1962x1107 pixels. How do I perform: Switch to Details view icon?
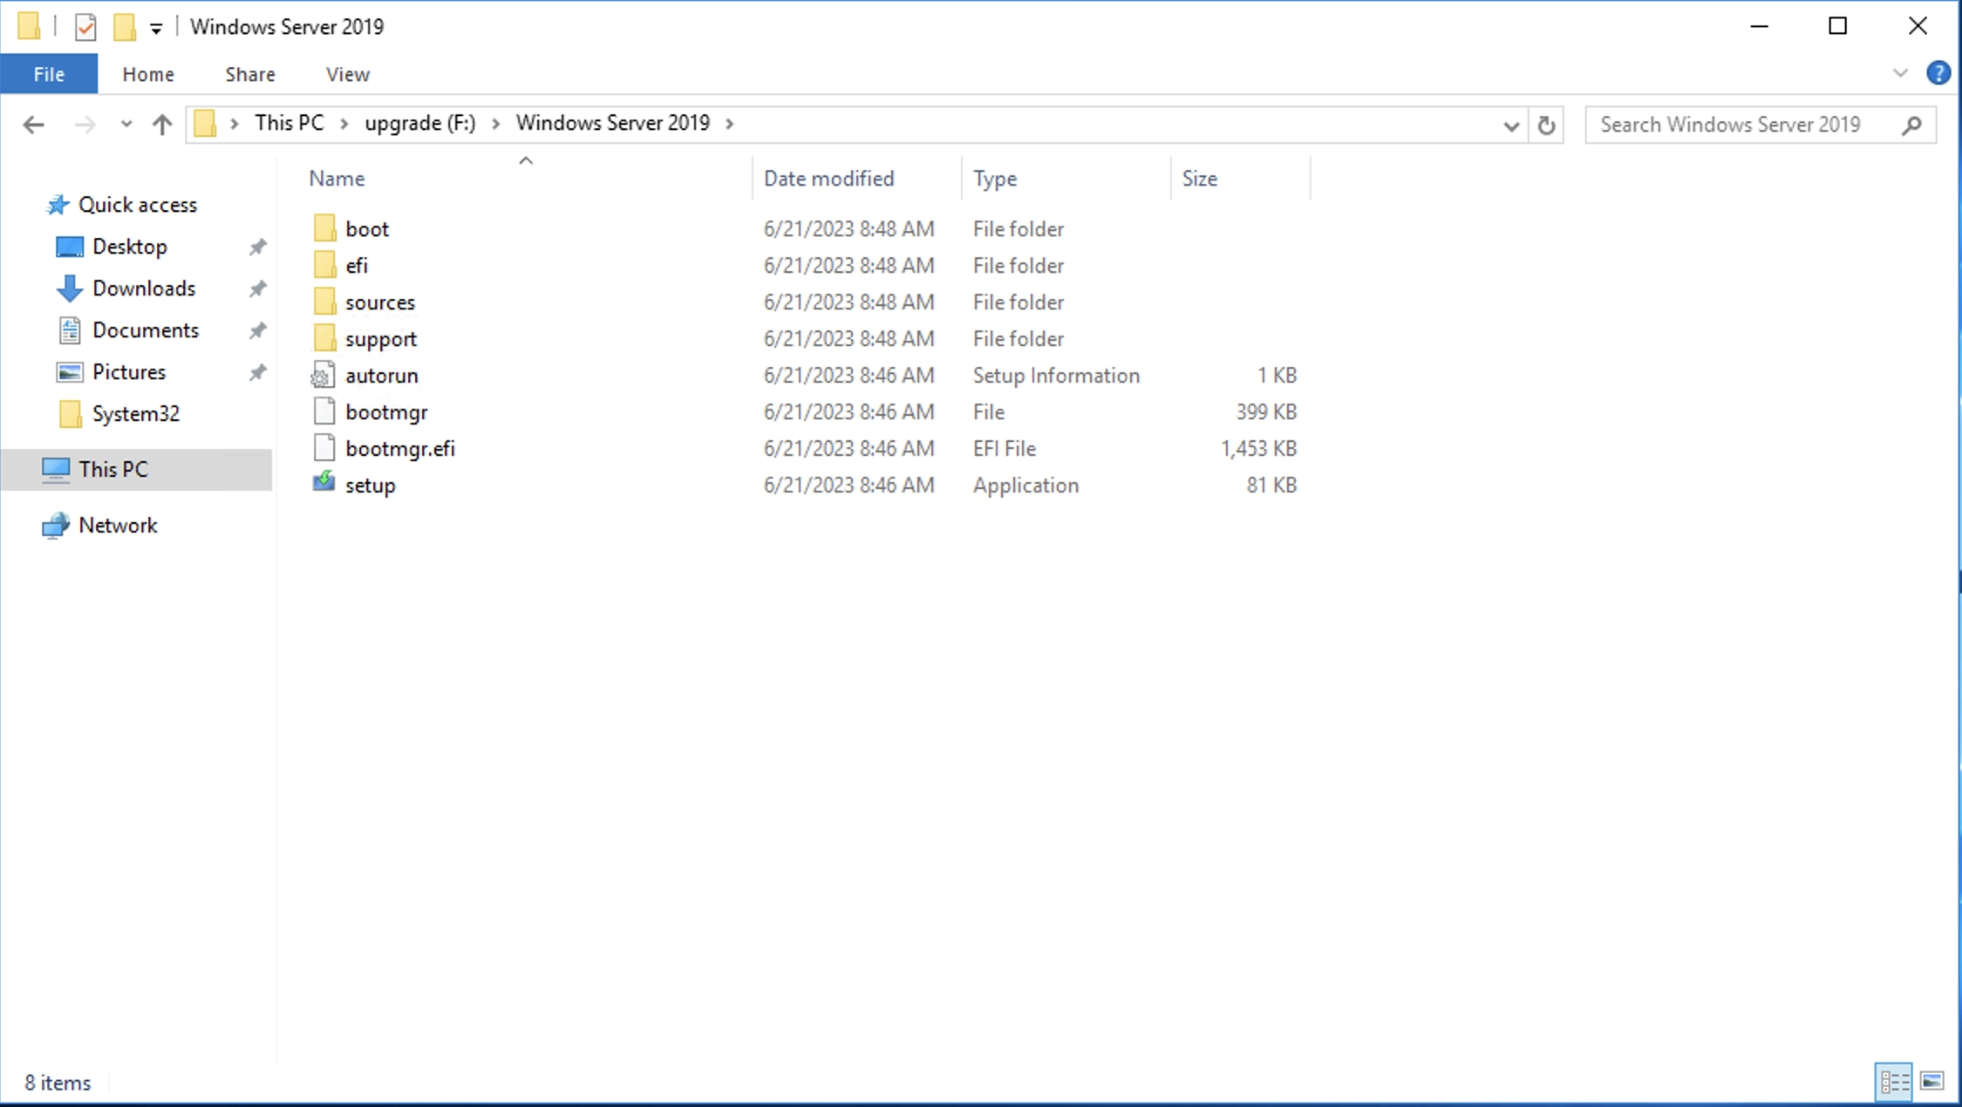pos(1893,1082)
